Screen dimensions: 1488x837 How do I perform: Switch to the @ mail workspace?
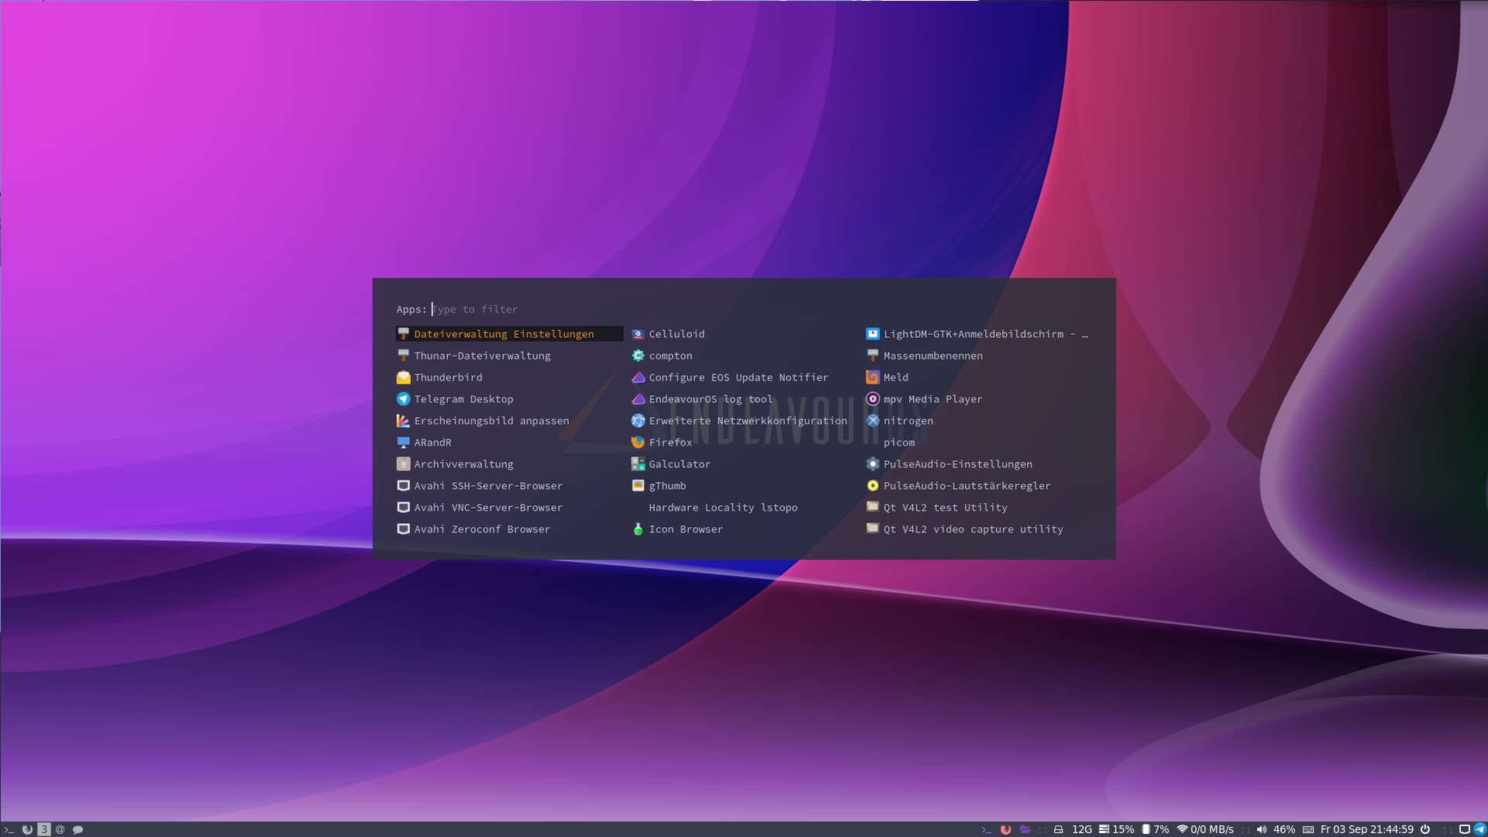60,829
